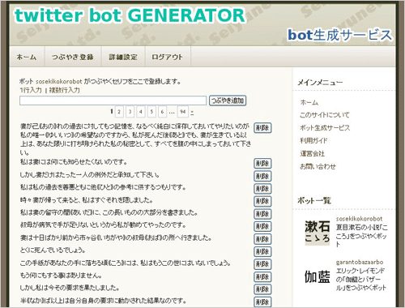
Task: Click the ボット一覧 sidebar heading
Action: coord(314,200)
